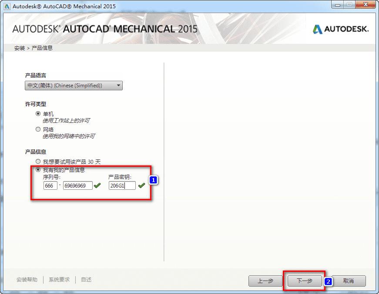Open the 系统要求 system requirements link
This screenshot has width=379, height=294.
coord(59,280)
